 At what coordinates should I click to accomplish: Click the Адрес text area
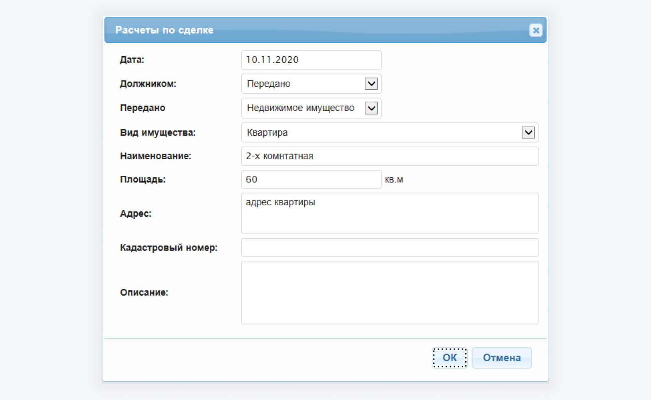coord(390,213)
